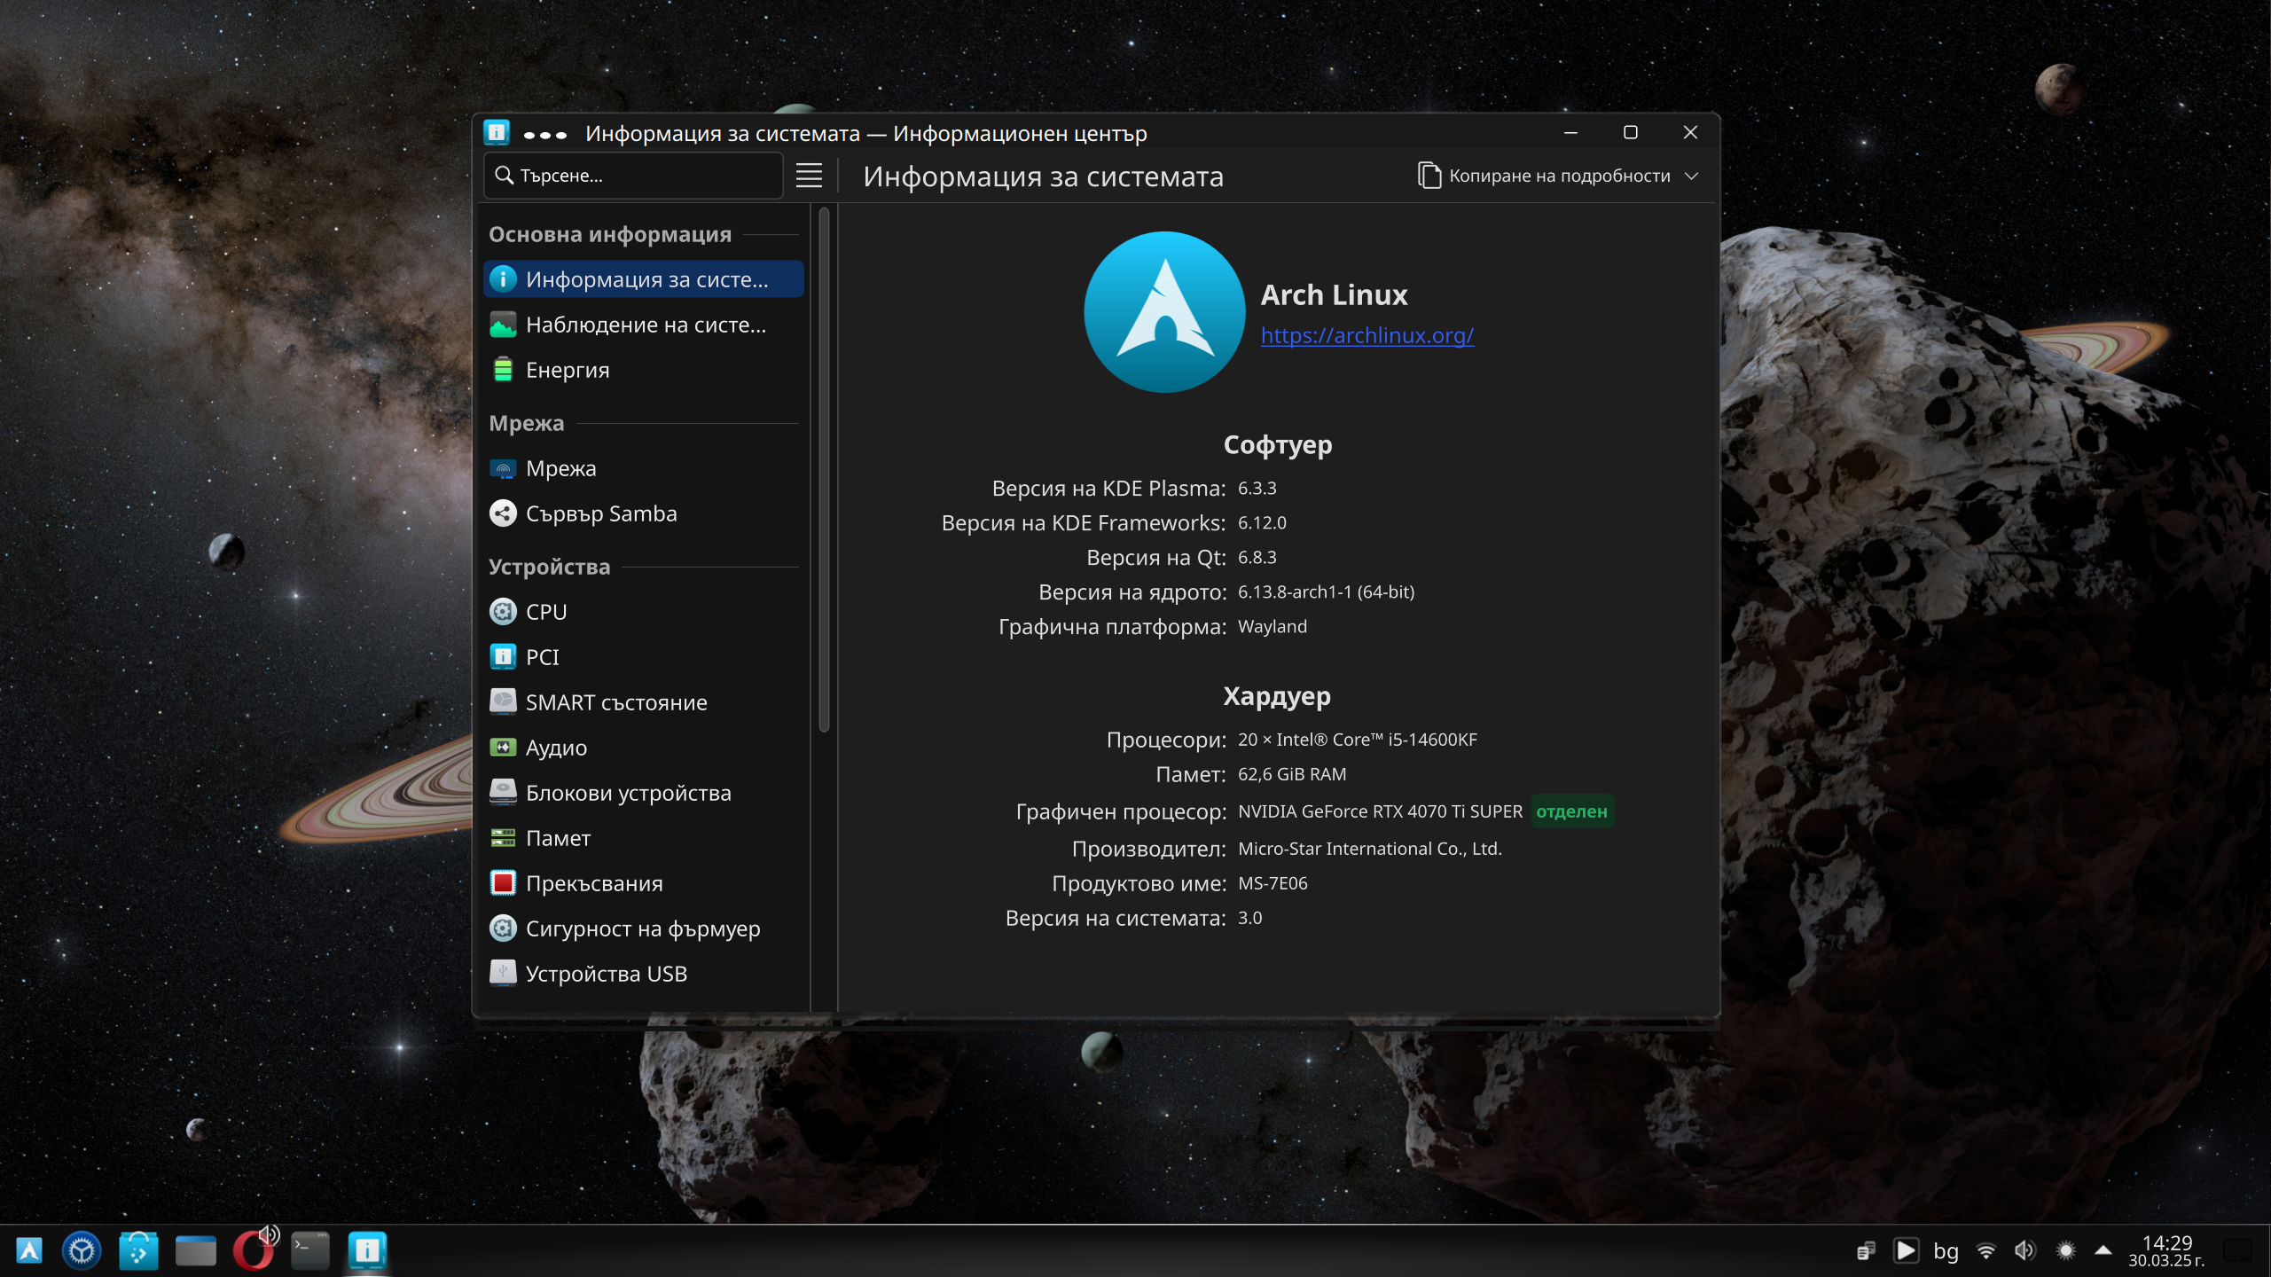Screen dimensions: 2271x1277
Task: Click the gray window icon on the taskbar
Action: point(196,1250)
